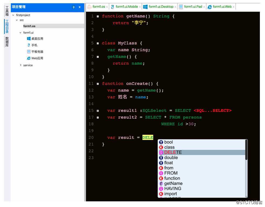Pick HAVING from the autocomplete list
Screen dimensions: 265x207
[202, 189]
